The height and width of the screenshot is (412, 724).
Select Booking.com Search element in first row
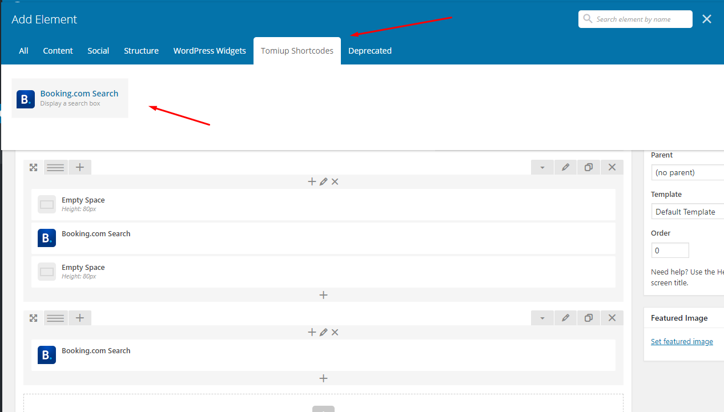323,238
